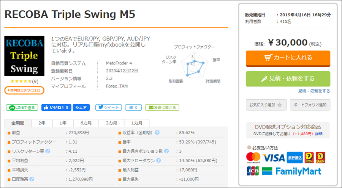Click the 銀行振込 payment icon

coord(294,158)
